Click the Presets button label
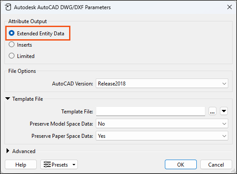237x174 pixels. (x=60, y=165)
